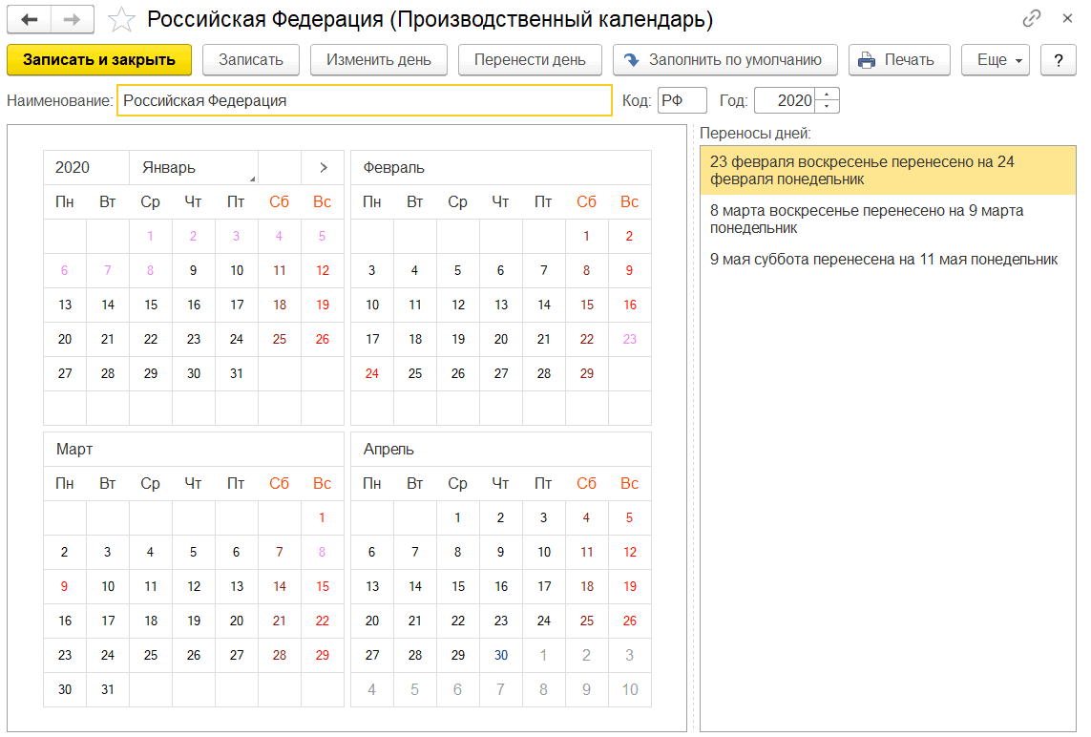Screen dimensions: 1091x737
Task: Click the next month arrow in calendar
Action: [324, 167]
